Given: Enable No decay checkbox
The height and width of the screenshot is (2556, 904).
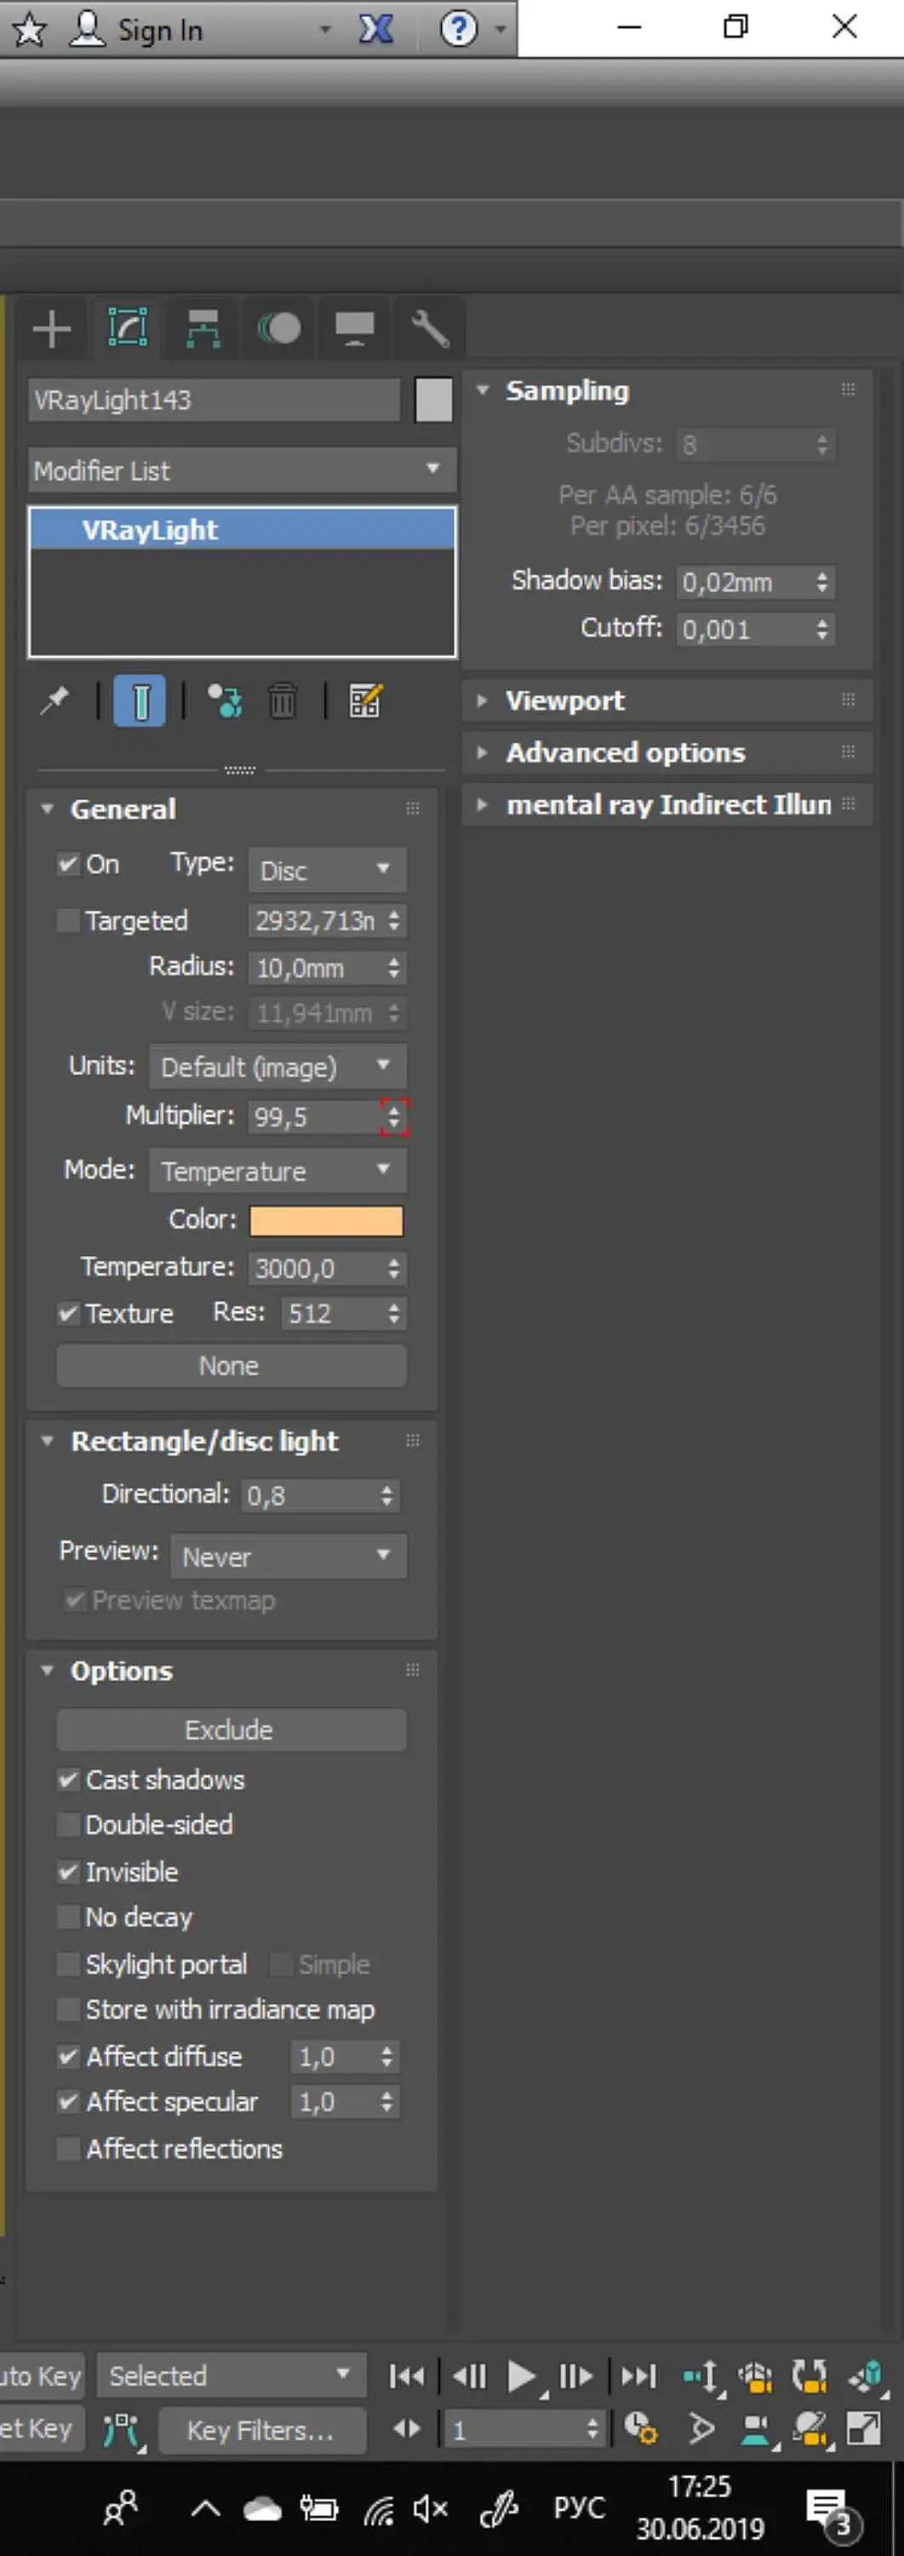Looking at the screenshot, I should click(x=67, y=1917).
